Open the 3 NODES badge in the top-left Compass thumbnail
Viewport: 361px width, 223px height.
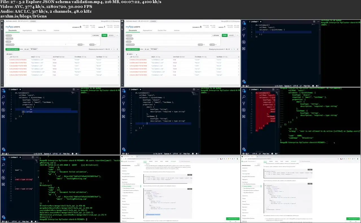point(33,21)
